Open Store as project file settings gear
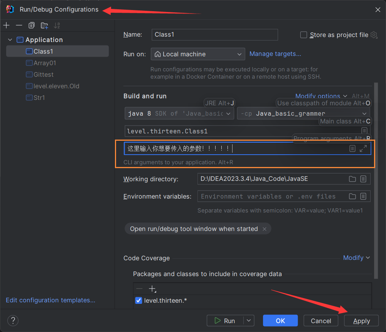 374,35
